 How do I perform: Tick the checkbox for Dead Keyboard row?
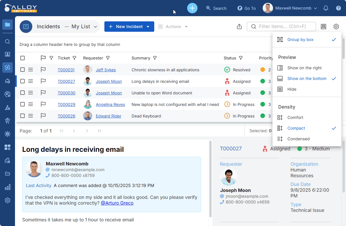tap(22, 116)
